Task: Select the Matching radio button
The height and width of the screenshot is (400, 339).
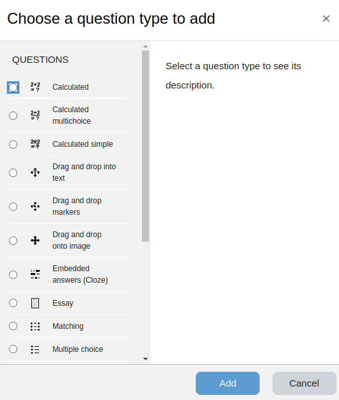Action: coord(13,326)
